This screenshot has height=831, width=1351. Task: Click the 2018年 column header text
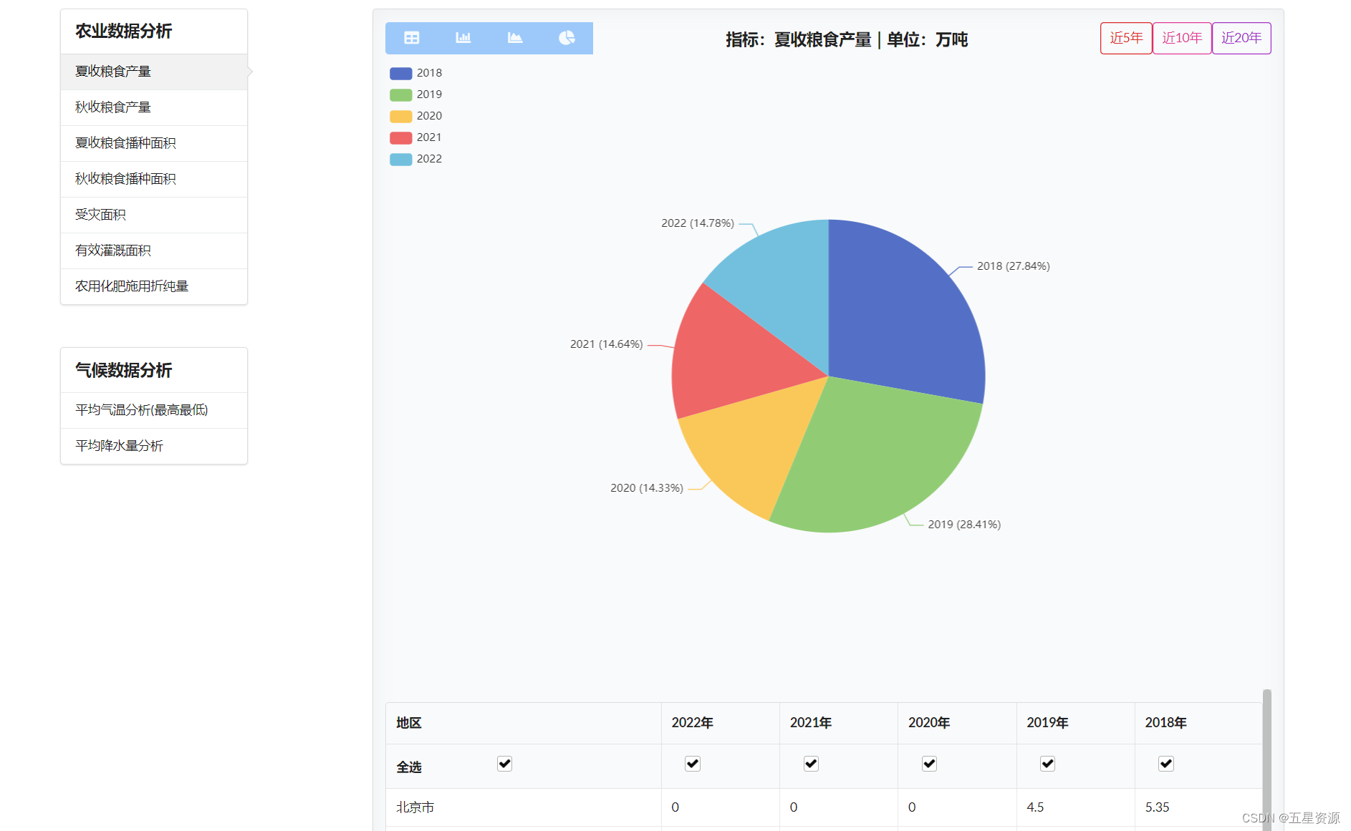[1165, 723]
